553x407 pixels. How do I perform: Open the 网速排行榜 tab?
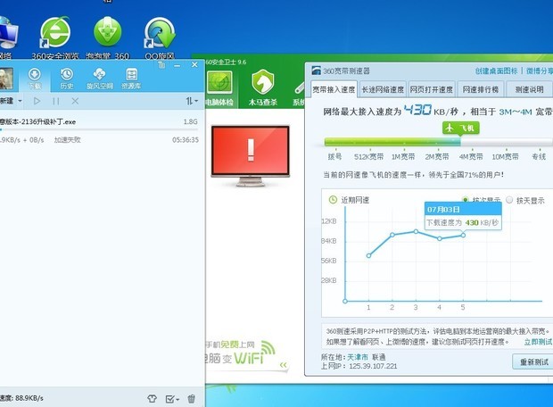[x=481, y=89]
